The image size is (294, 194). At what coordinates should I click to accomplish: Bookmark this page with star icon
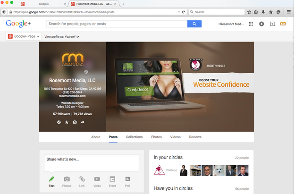[x=249, y=12]
